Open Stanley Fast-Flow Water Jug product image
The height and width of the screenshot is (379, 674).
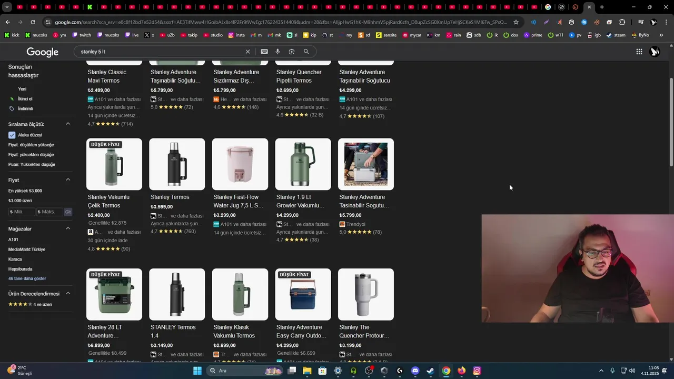click(x=240, y=164)
